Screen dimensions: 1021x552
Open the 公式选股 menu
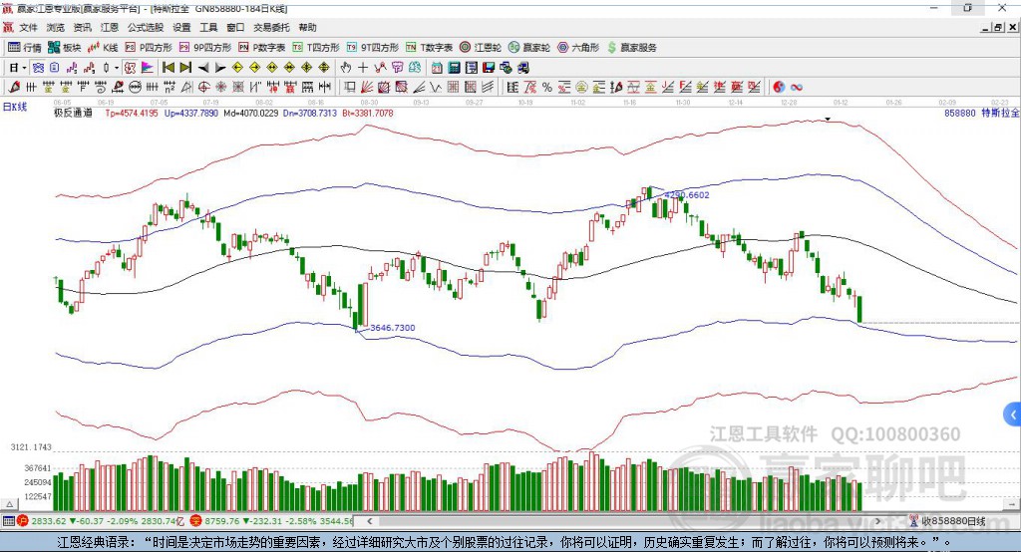(146, 27)
